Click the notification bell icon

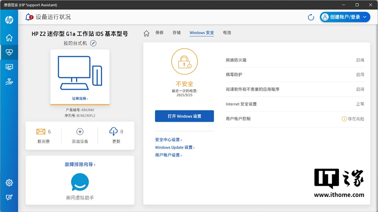(29, 17)
